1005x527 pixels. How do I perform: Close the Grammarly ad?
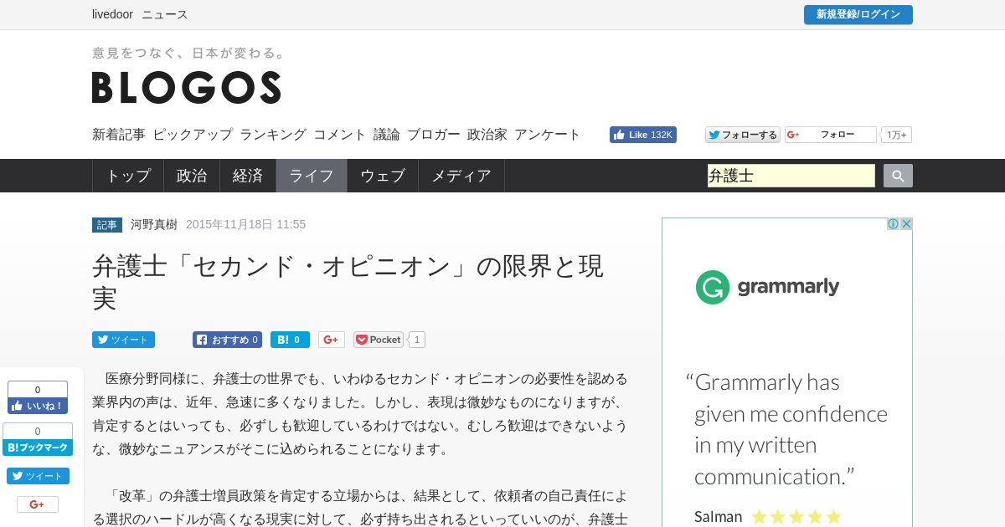coord(906,224)
